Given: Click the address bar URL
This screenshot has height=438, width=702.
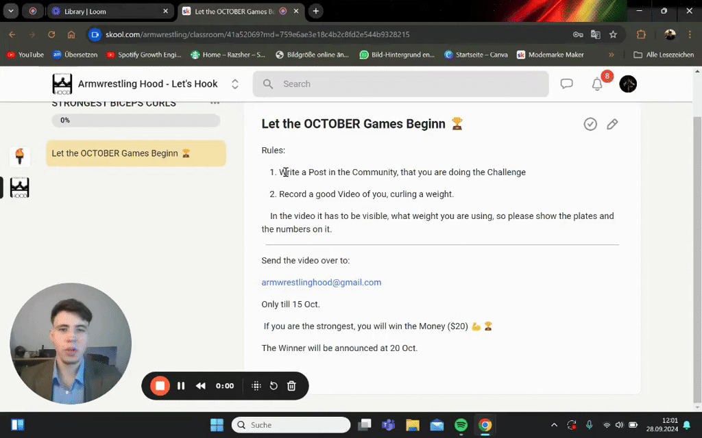Looking at the screenshot, I should [258, 34].
